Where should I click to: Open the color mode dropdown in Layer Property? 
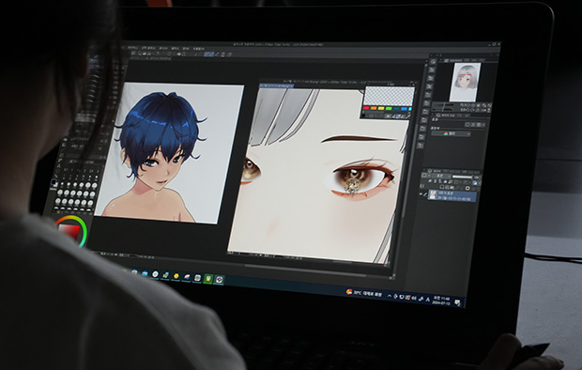coord(452,133)
